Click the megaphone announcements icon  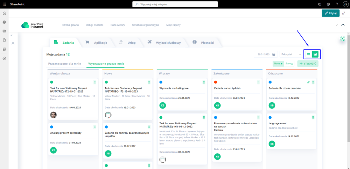[x=320, y=4]
